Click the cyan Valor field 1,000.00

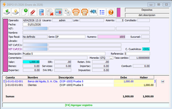pyautogui.click(x=31, y=62)
